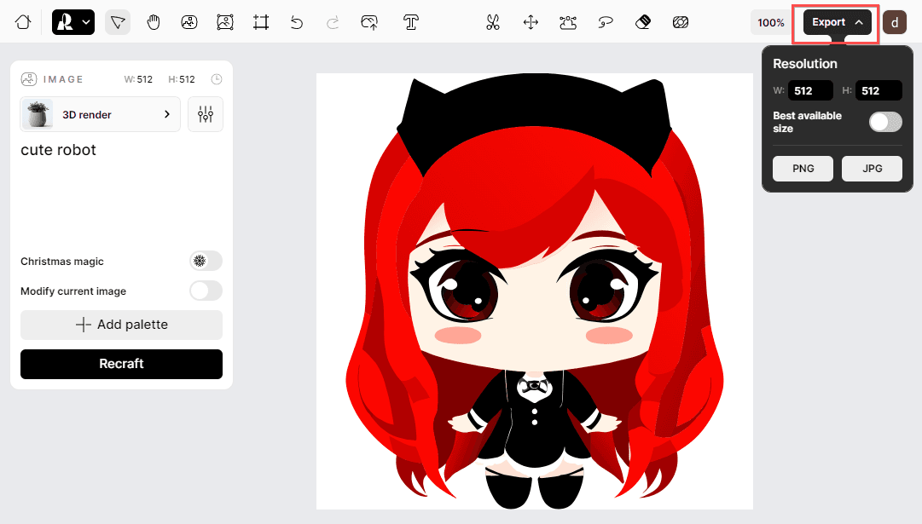Export the image as PNG
Image resolution: width=922 pixels, height=524 pixels.
coord(803,169)
